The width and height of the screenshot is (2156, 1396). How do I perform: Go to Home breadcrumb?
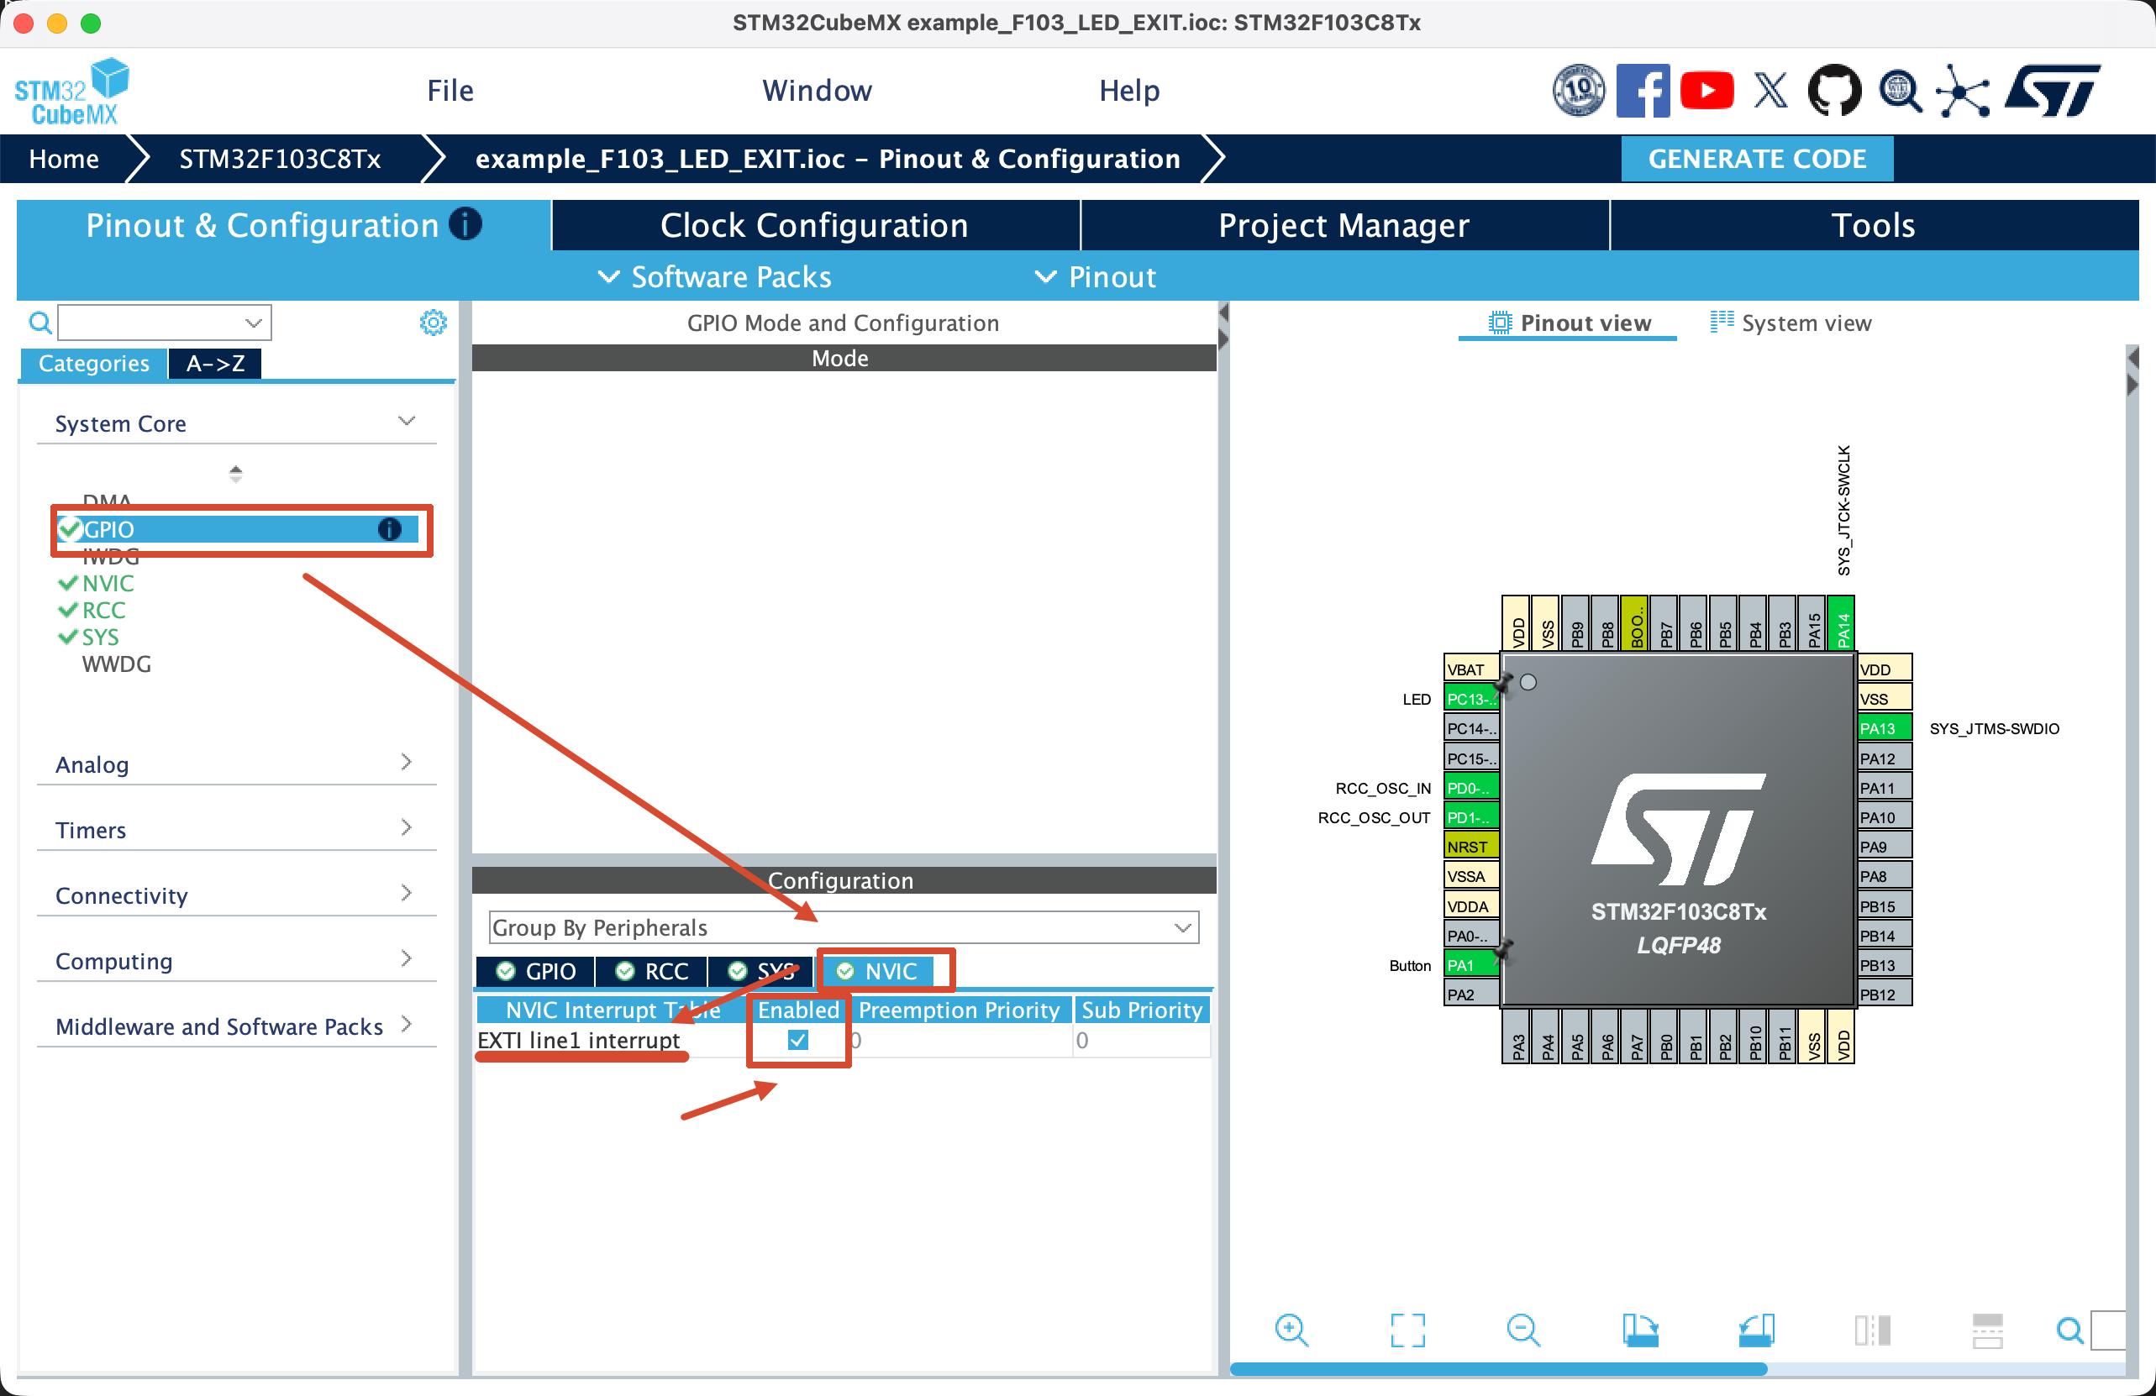pos(63,159)
